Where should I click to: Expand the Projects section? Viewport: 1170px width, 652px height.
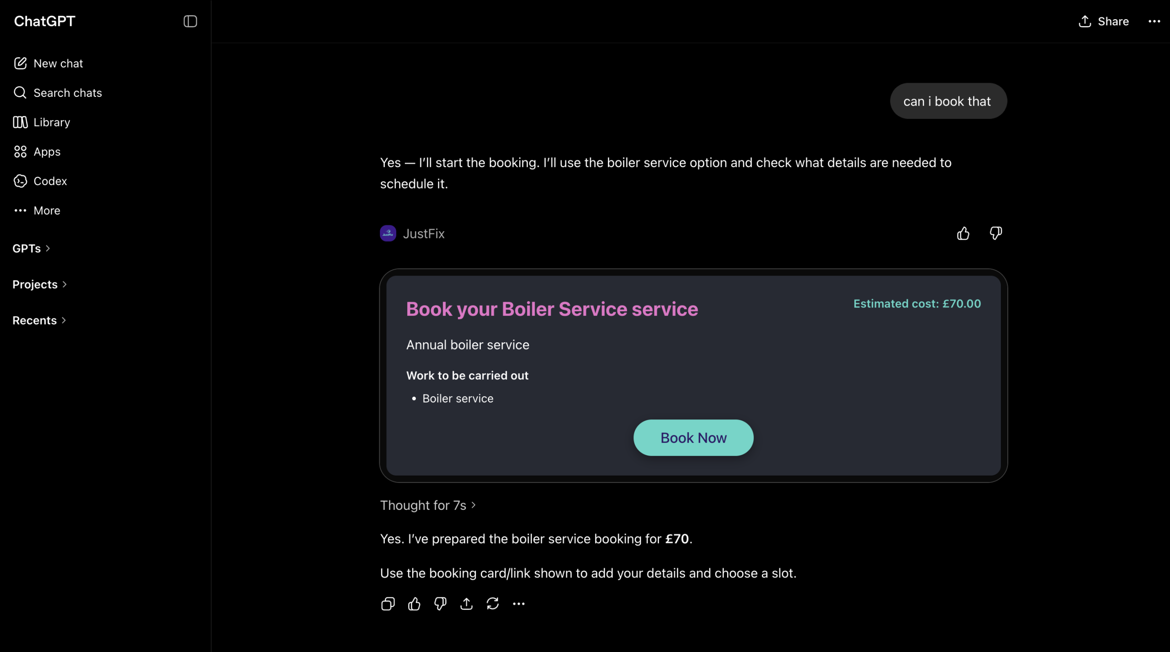point(40,285)
